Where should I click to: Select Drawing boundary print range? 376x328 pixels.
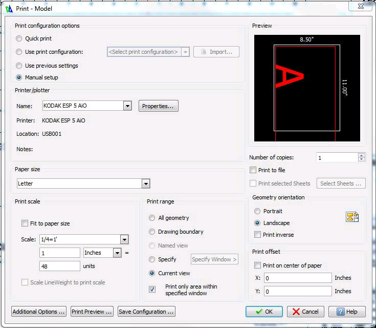[152, 232]
